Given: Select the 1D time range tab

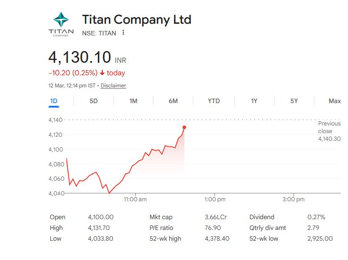Looking at the screenshot, I should [54, 101].
